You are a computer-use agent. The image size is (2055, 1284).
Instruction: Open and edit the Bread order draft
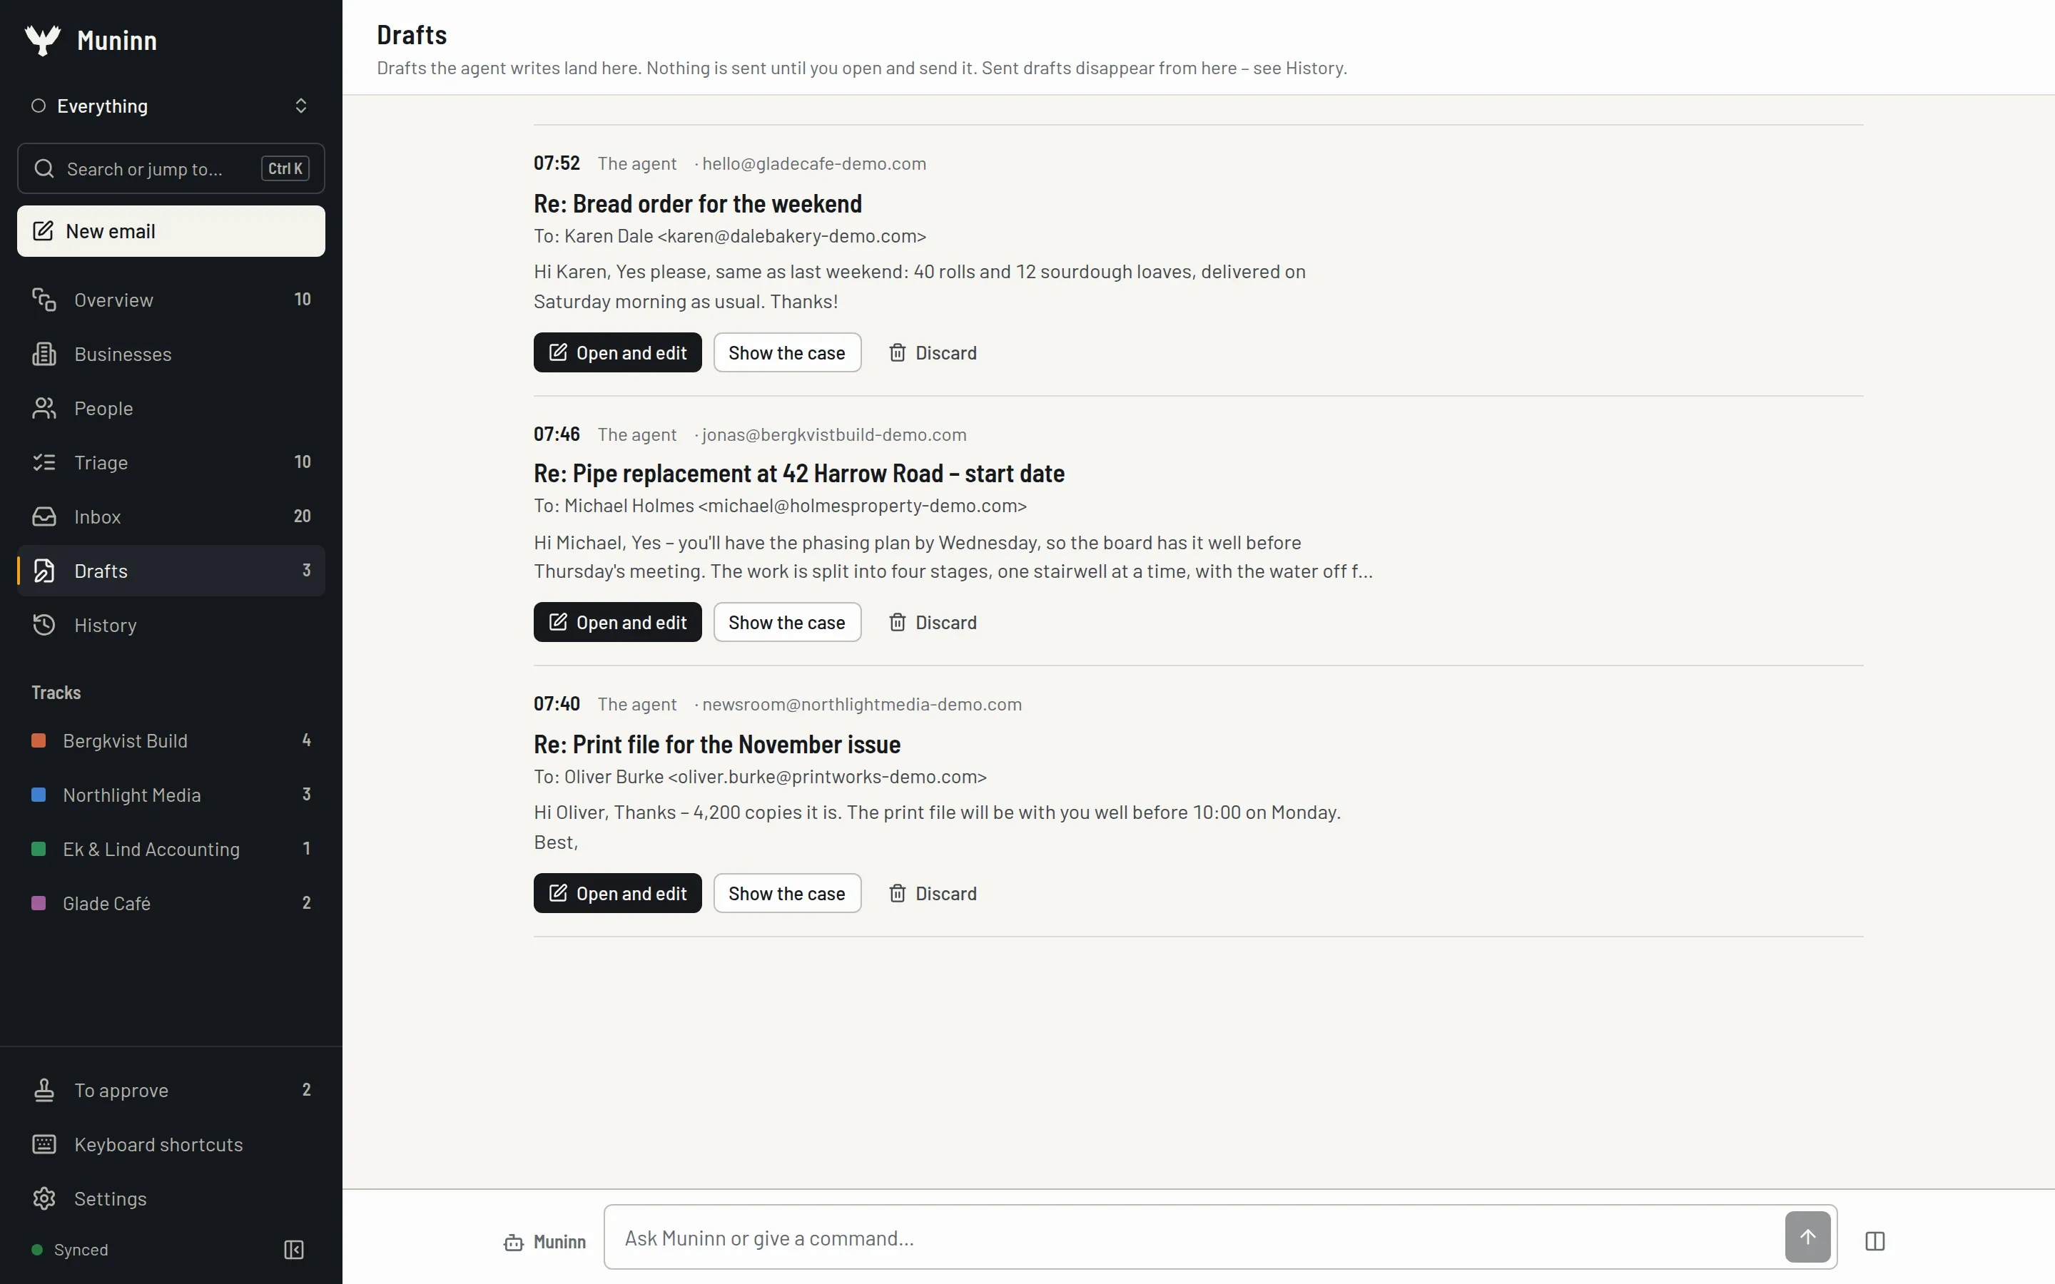pos(617,352)
